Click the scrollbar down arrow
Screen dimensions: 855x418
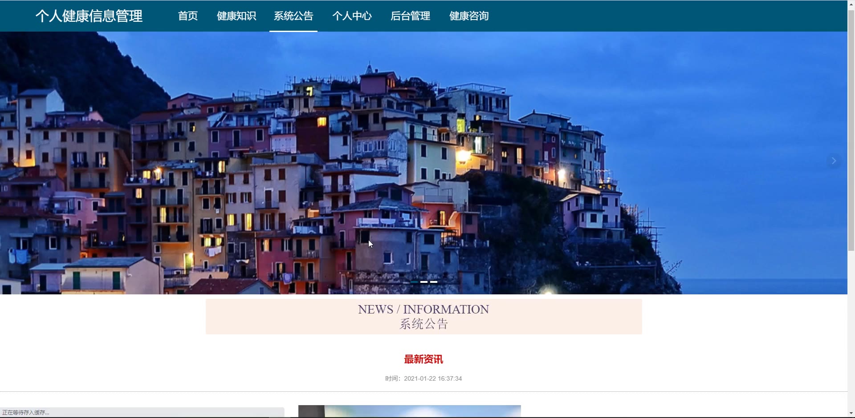tap(851, 413)
